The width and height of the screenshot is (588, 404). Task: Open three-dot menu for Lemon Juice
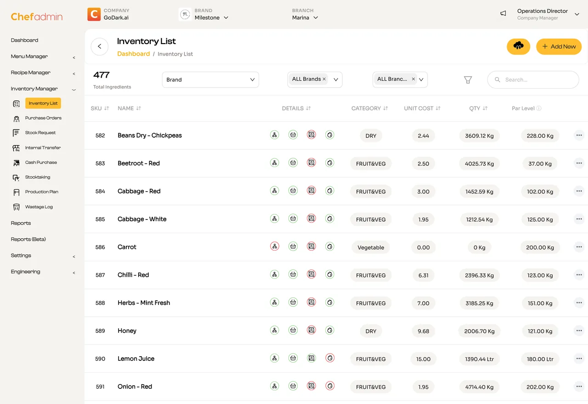click(579, 358)
